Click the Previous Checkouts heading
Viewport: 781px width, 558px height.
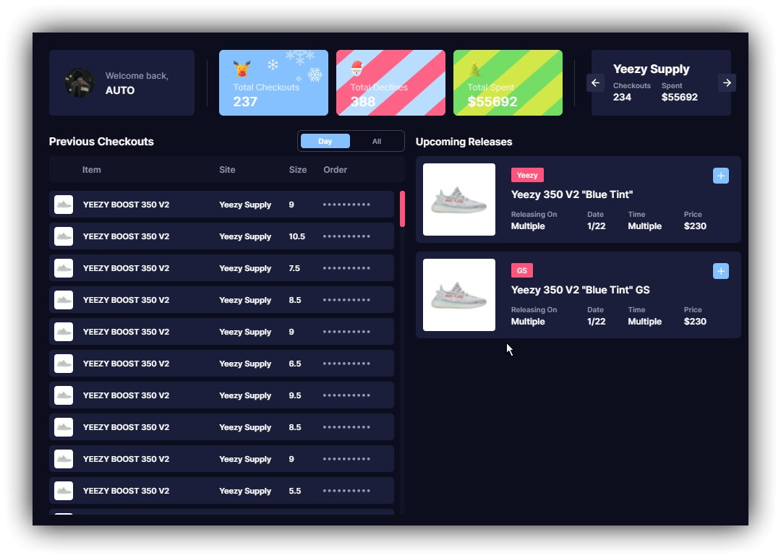(x=101, y=142)
